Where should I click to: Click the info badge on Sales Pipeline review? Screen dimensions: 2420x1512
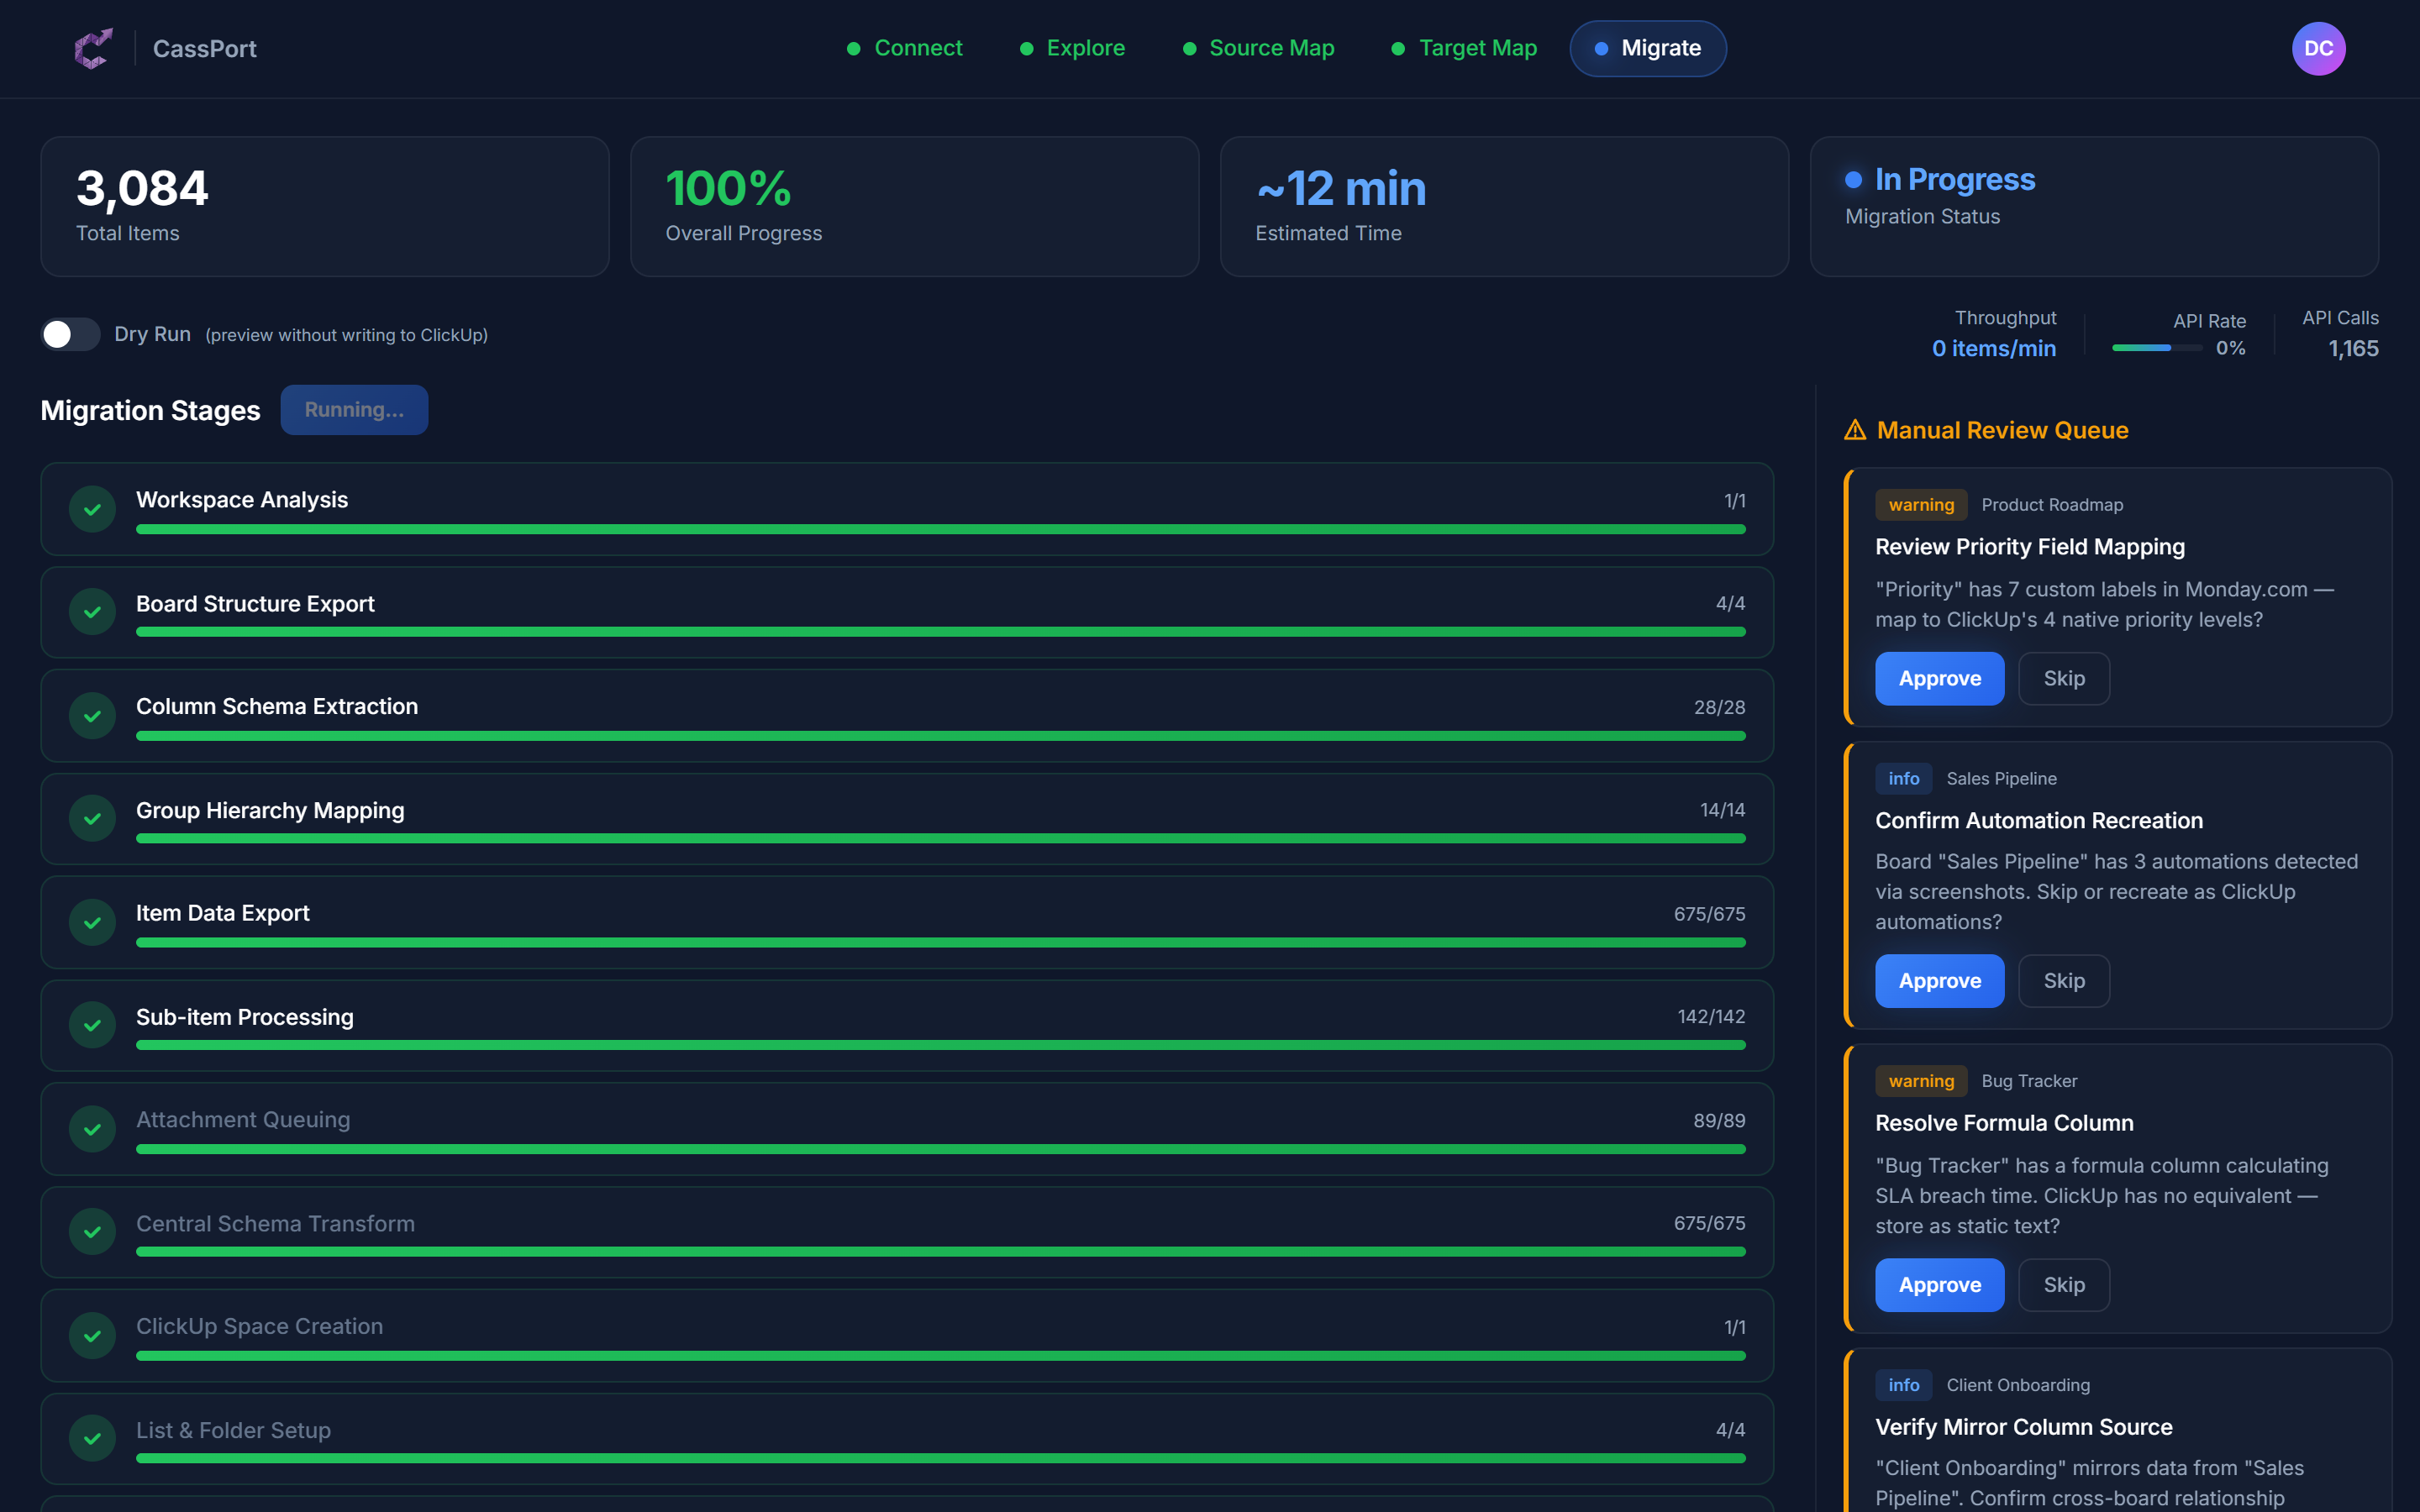(x=1903, y=778)
